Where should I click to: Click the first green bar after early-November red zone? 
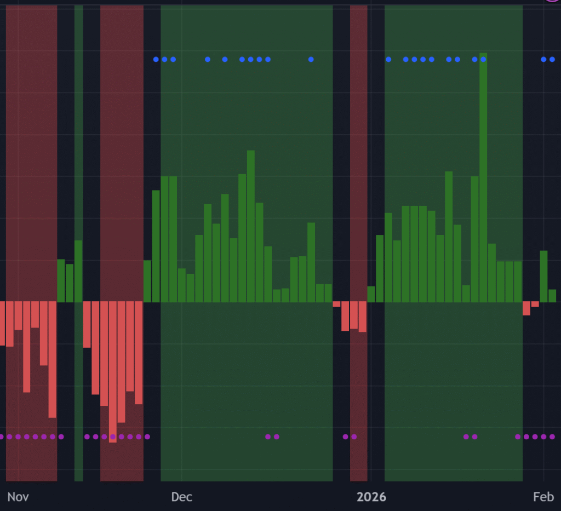tap(61, 280)
